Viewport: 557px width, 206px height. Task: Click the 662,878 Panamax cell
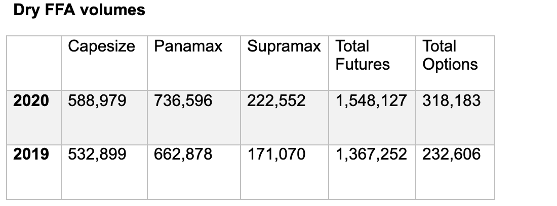(183, 154)
